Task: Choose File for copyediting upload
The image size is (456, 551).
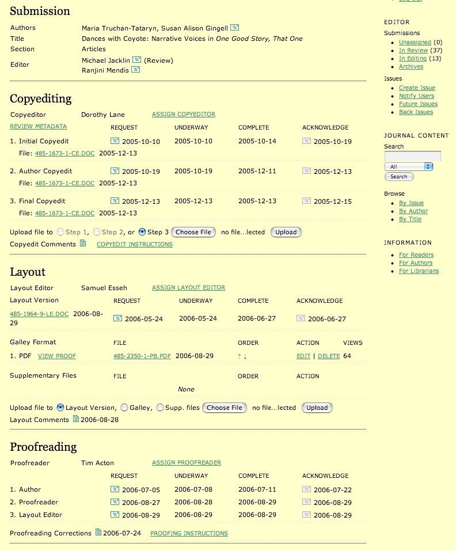Action: (193, 232)
